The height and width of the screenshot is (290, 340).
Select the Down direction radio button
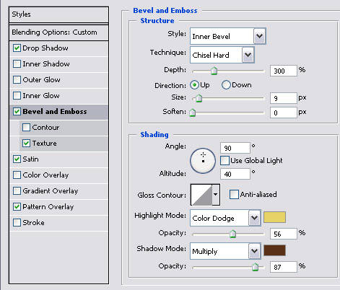(x=226, y=85)
